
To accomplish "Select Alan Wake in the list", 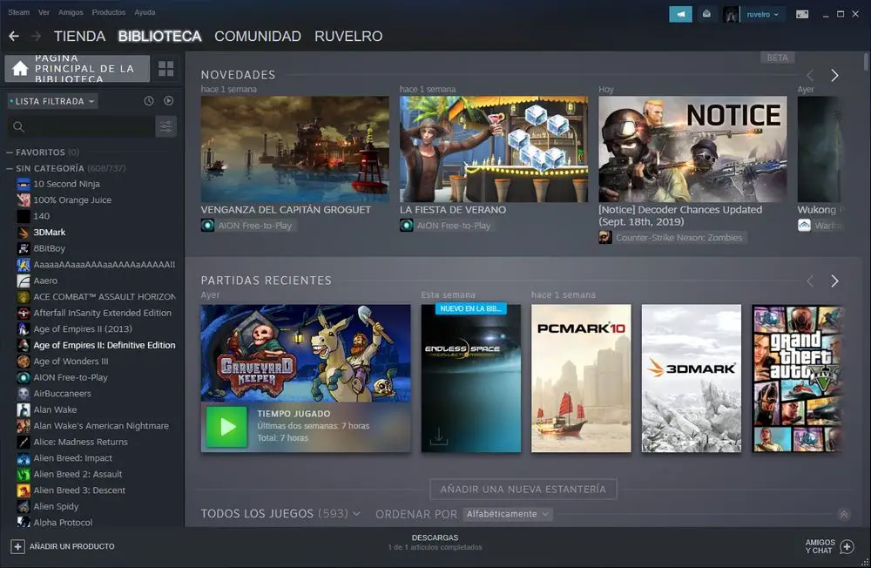I will 55,409.
